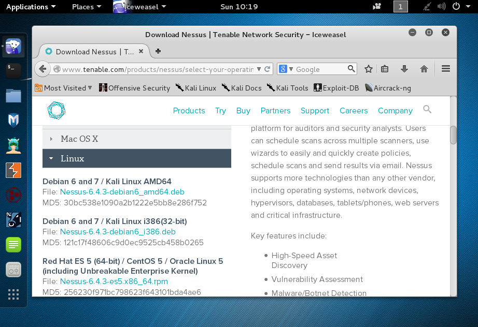This screenshot has height=327, width=478.
Task: Open Armitage from the dock
Action: [x=13, y=145]
